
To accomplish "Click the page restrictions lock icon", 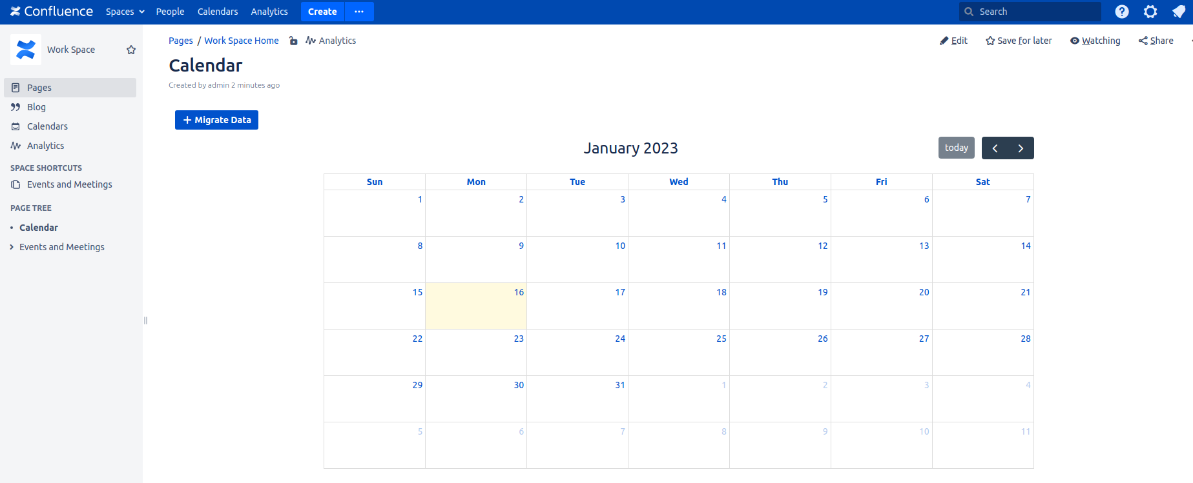I will [x=293, y=41].
